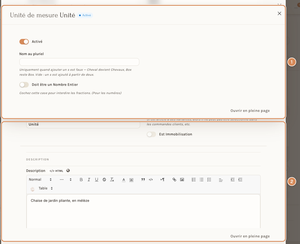Toggle the Activé switch
The image size is (300, 244).
coord(24,42)
